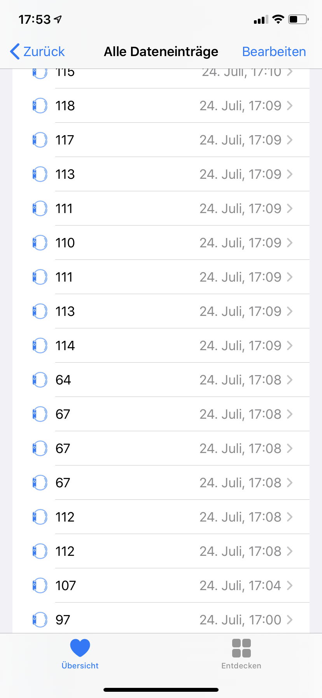Tap Apple Watch icon beside entry 110

[x=40, y=243]
